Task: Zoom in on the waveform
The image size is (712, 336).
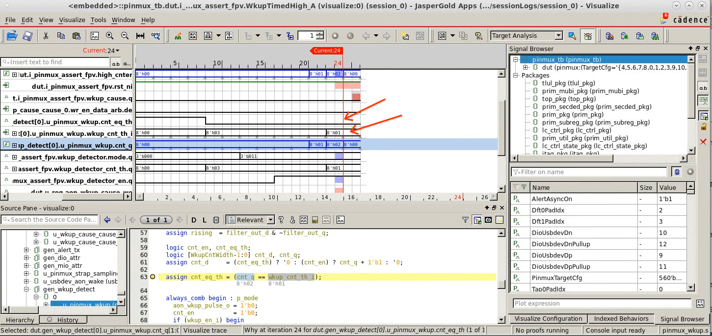Action: 110,35
